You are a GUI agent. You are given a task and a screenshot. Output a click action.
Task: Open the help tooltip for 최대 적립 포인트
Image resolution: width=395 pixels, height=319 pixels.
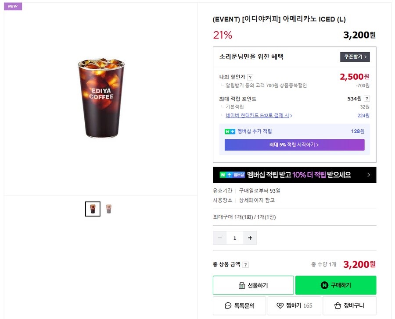pyautogui.click(x=367, y=98)
